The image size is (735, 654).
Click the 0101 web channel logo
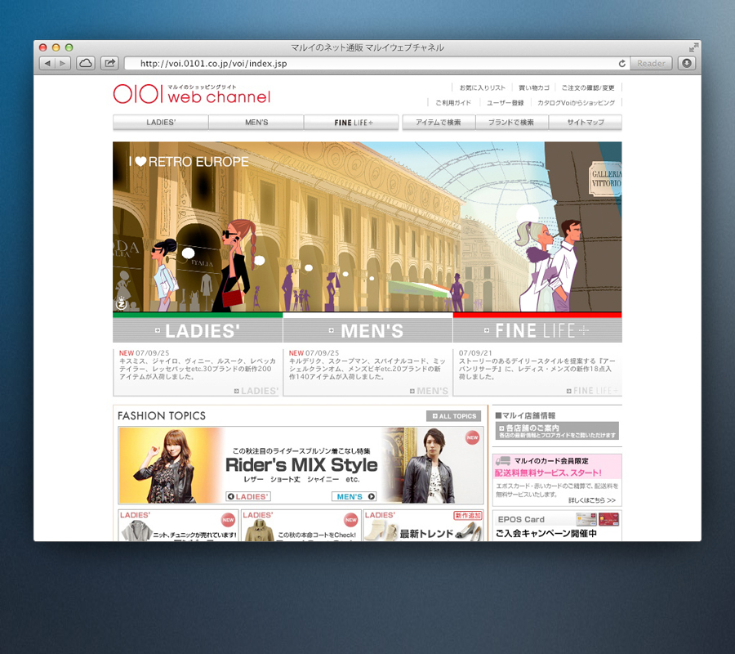[x=191, y=95]
